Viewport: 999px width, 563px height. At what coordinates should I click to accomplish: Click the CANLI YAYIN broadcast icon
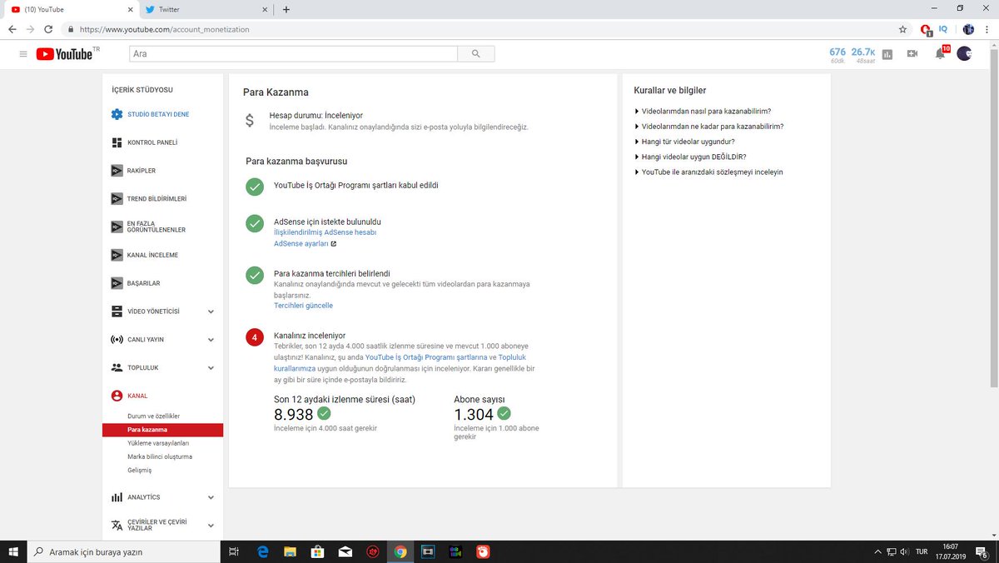tap(117, 340)
